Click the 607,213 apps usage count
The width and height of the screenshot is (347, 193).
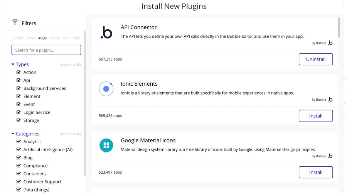tap(110, 59)
